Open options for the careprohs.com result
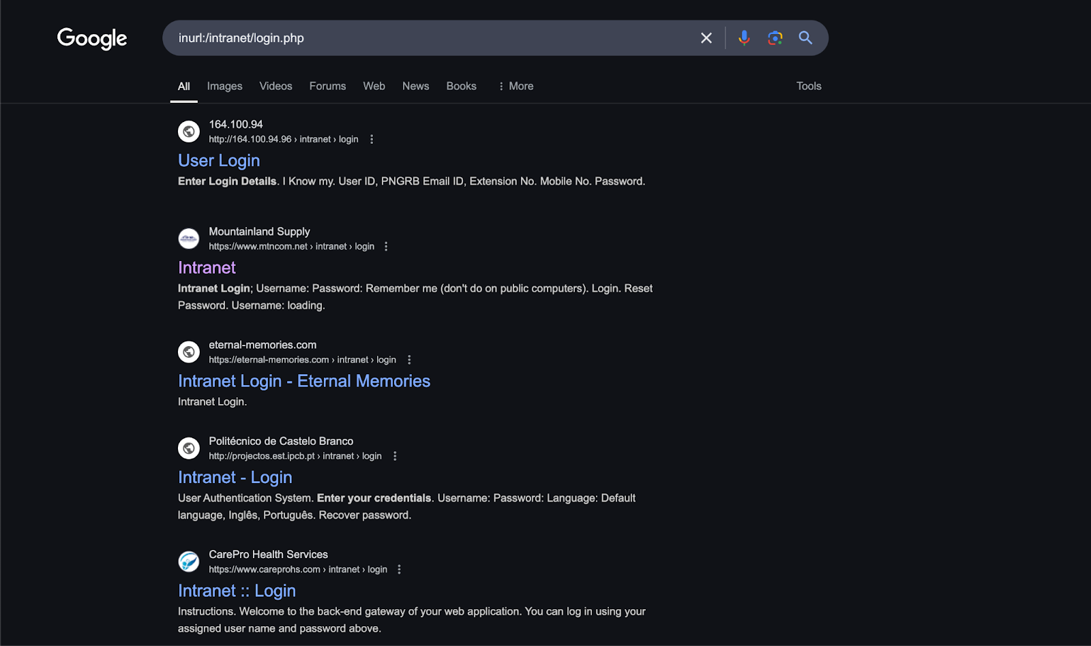The width and height of the screenshot is (1091, 646). pos(400,570)
